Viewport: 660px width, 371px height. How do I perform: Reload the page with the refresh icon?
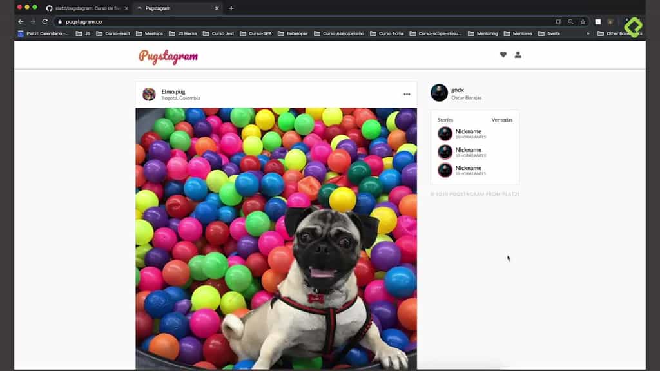click(x=45, y=21)
